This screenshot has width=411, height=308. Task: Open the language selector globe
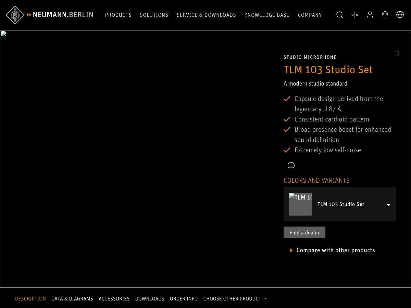(x=400, y=15)
